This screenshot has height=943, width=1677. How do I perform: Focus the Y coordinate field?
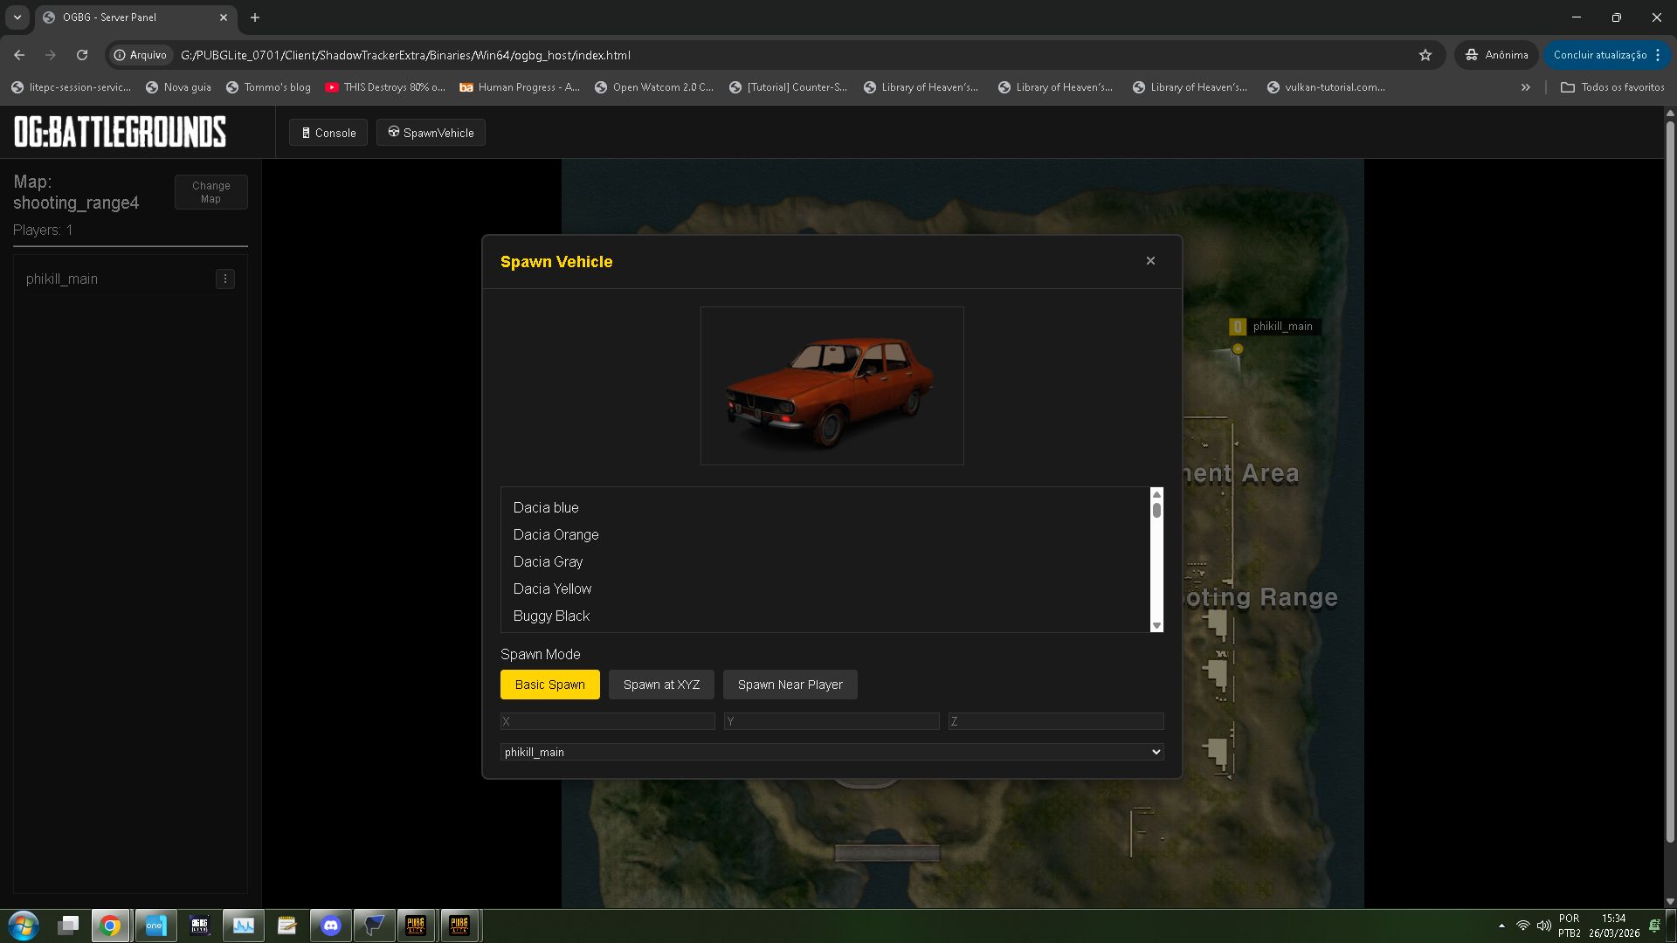point(832,721)
